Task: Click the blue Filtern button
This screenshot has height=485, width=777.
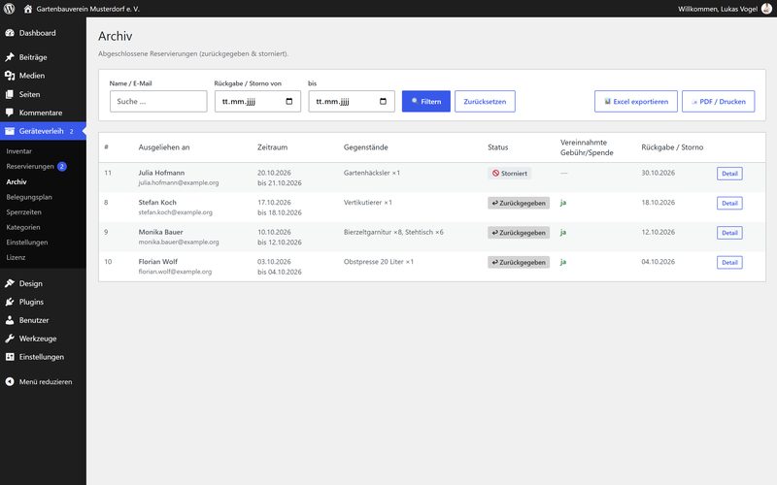Action: (426, 102)
